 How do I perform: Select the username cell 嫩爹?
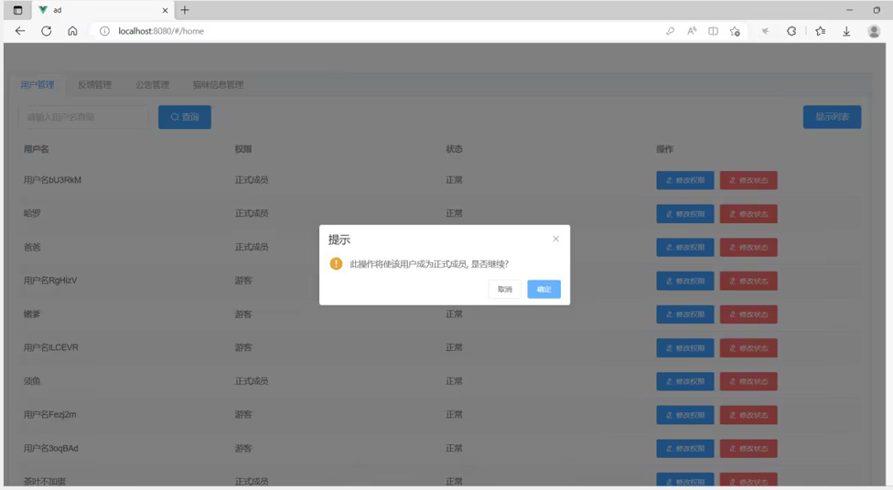tap(32, 314)
